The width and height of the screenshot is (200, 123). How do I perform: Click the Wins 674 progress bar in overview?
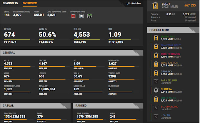tap(19, 39)
